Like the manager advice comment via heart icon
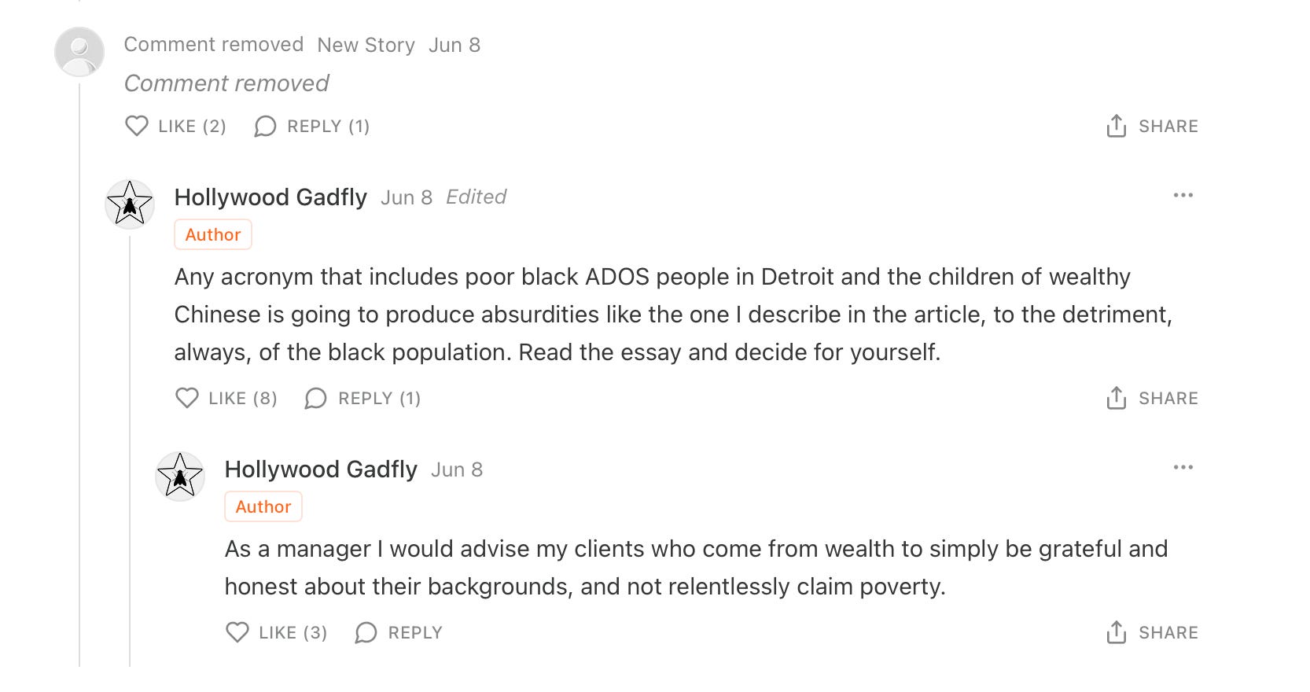The image size is (1310, 692). 237,632
